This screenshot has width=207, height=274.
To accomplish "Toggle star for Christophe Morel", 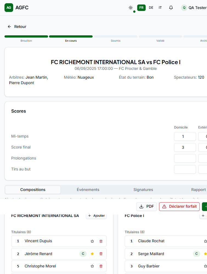I will pos(92,266).
